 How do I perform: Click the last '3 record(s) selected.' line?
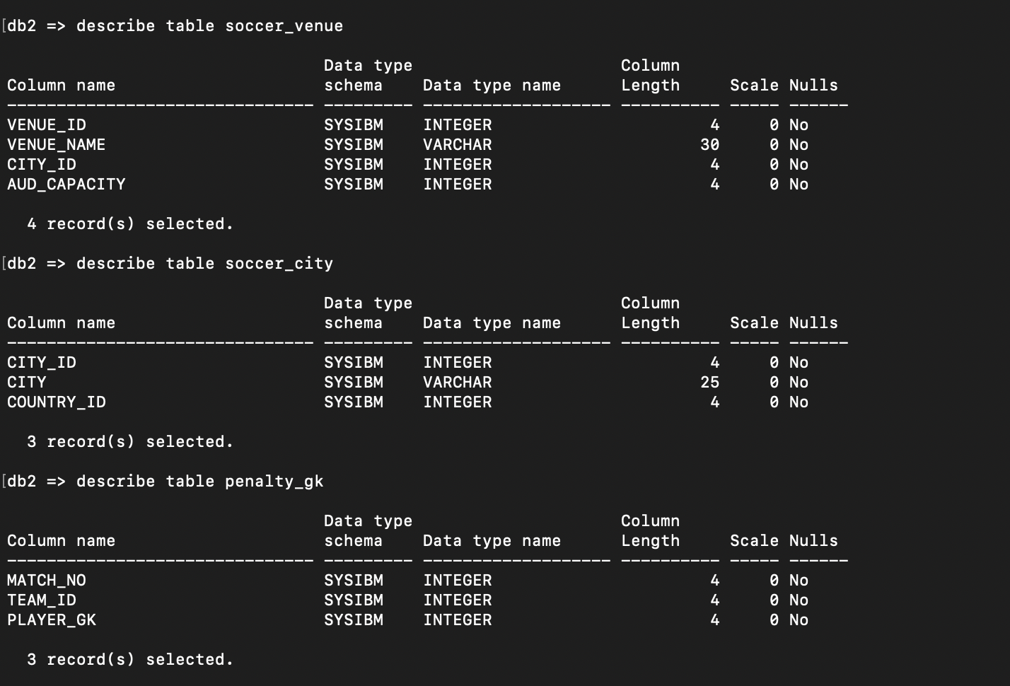pyautogui.click(x=130, y=660)
